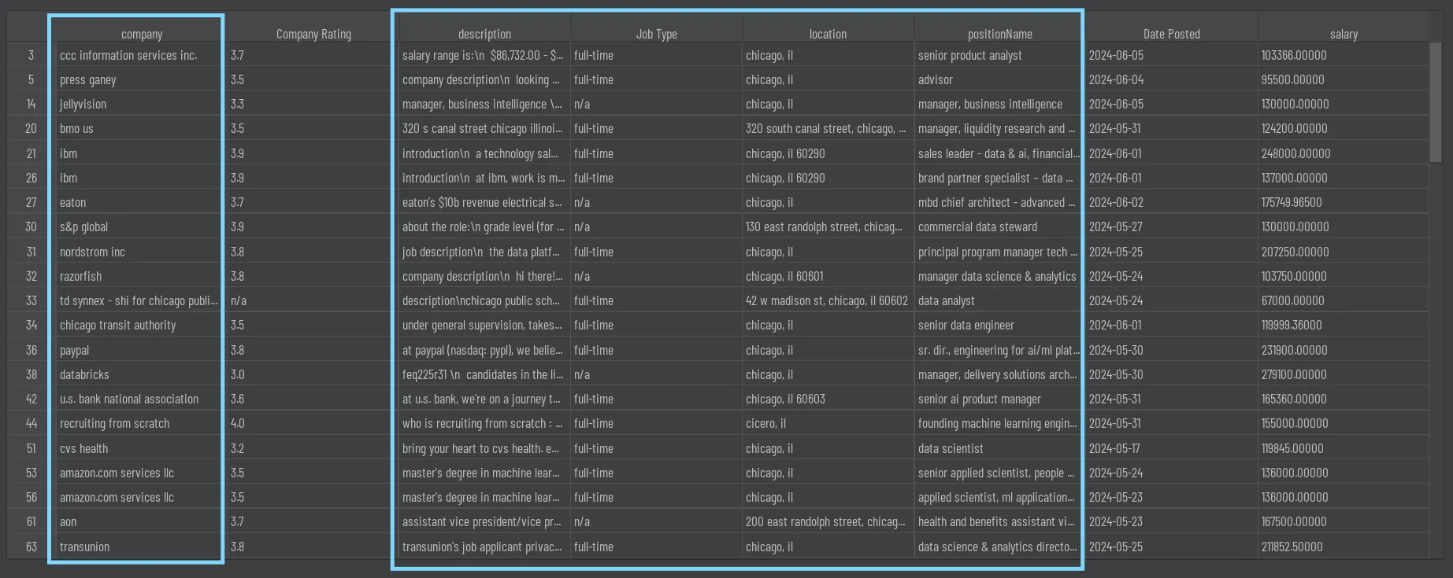The width and height of the screenshot is (1453, 578).
Task: Click date posted 2024-06-04
Action: pyautogui.click(x=1171, y=79)
